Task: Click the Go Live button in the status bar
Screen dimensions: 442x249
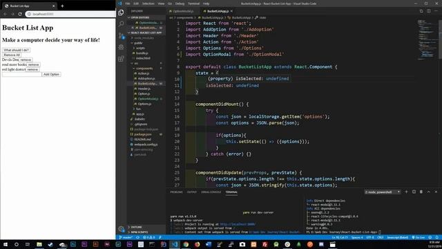Action: tap(419, 237)
